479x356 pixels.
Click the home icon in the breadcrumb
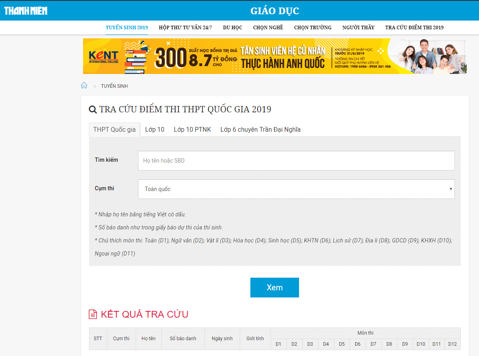[x=84, y=85]
